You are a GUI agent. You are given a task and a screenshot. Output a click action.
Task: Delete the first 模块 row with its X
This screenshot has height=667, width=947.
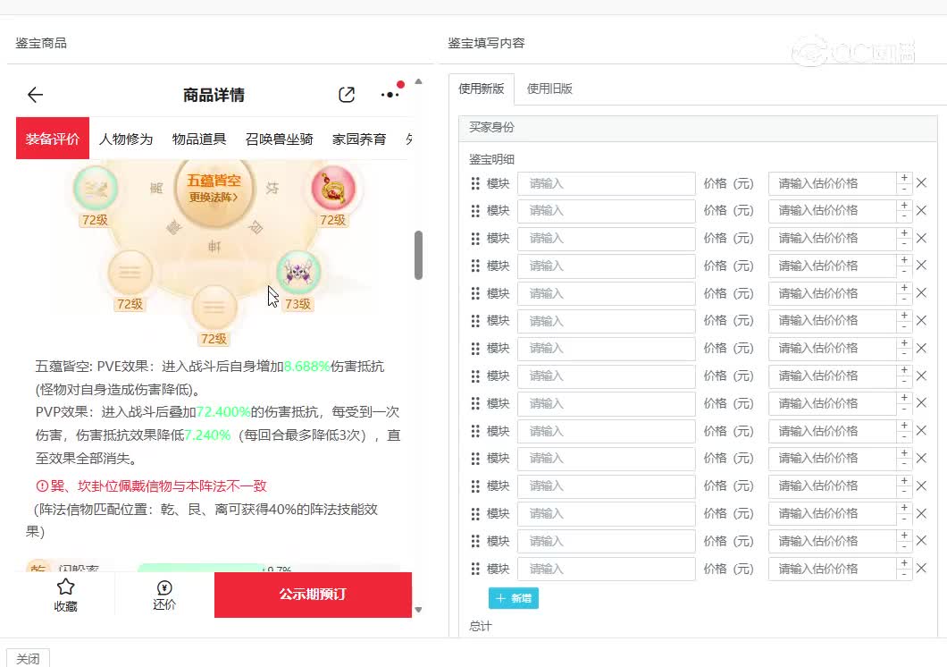[x=921, y=183]
